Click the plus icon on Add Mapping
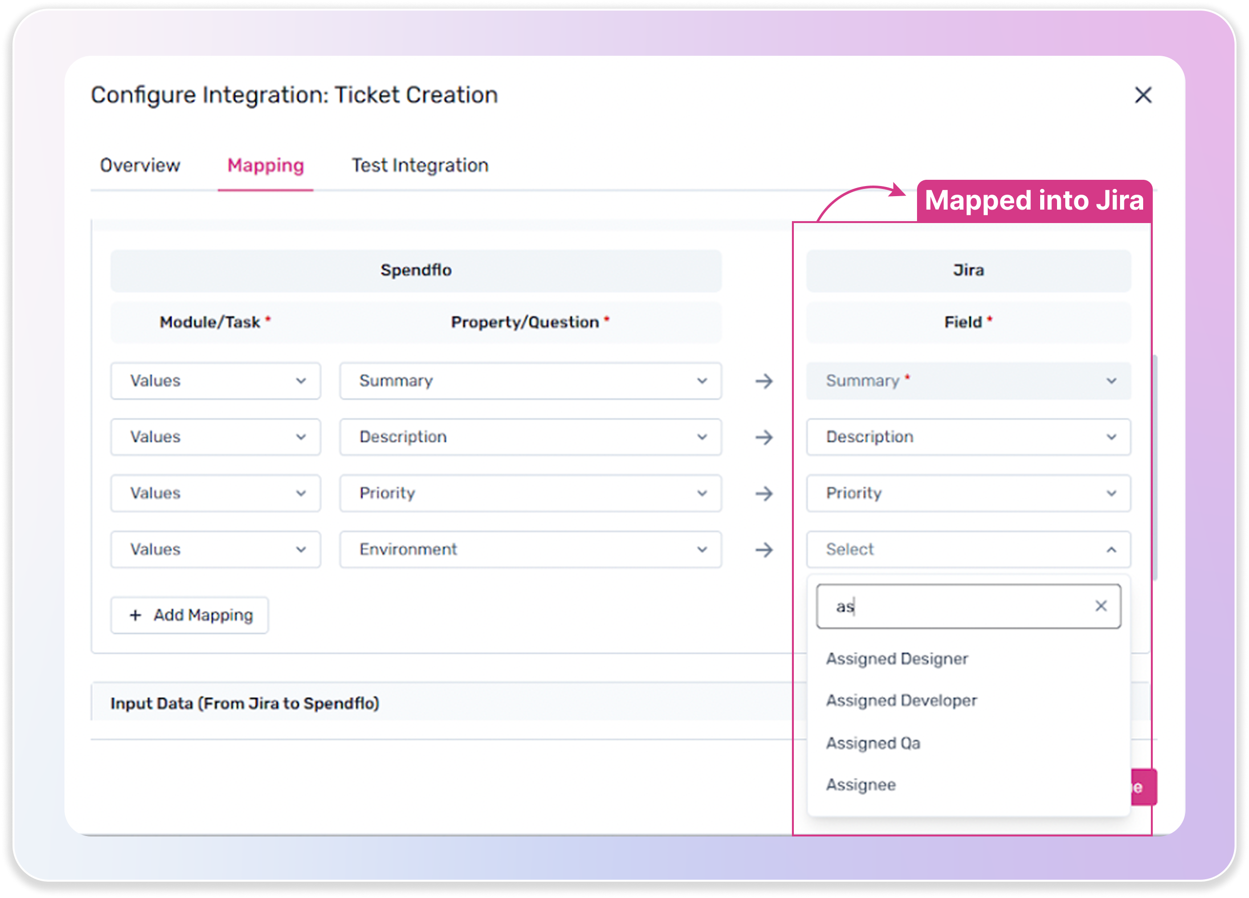The image size is (1249, 898). click(135, 615)
